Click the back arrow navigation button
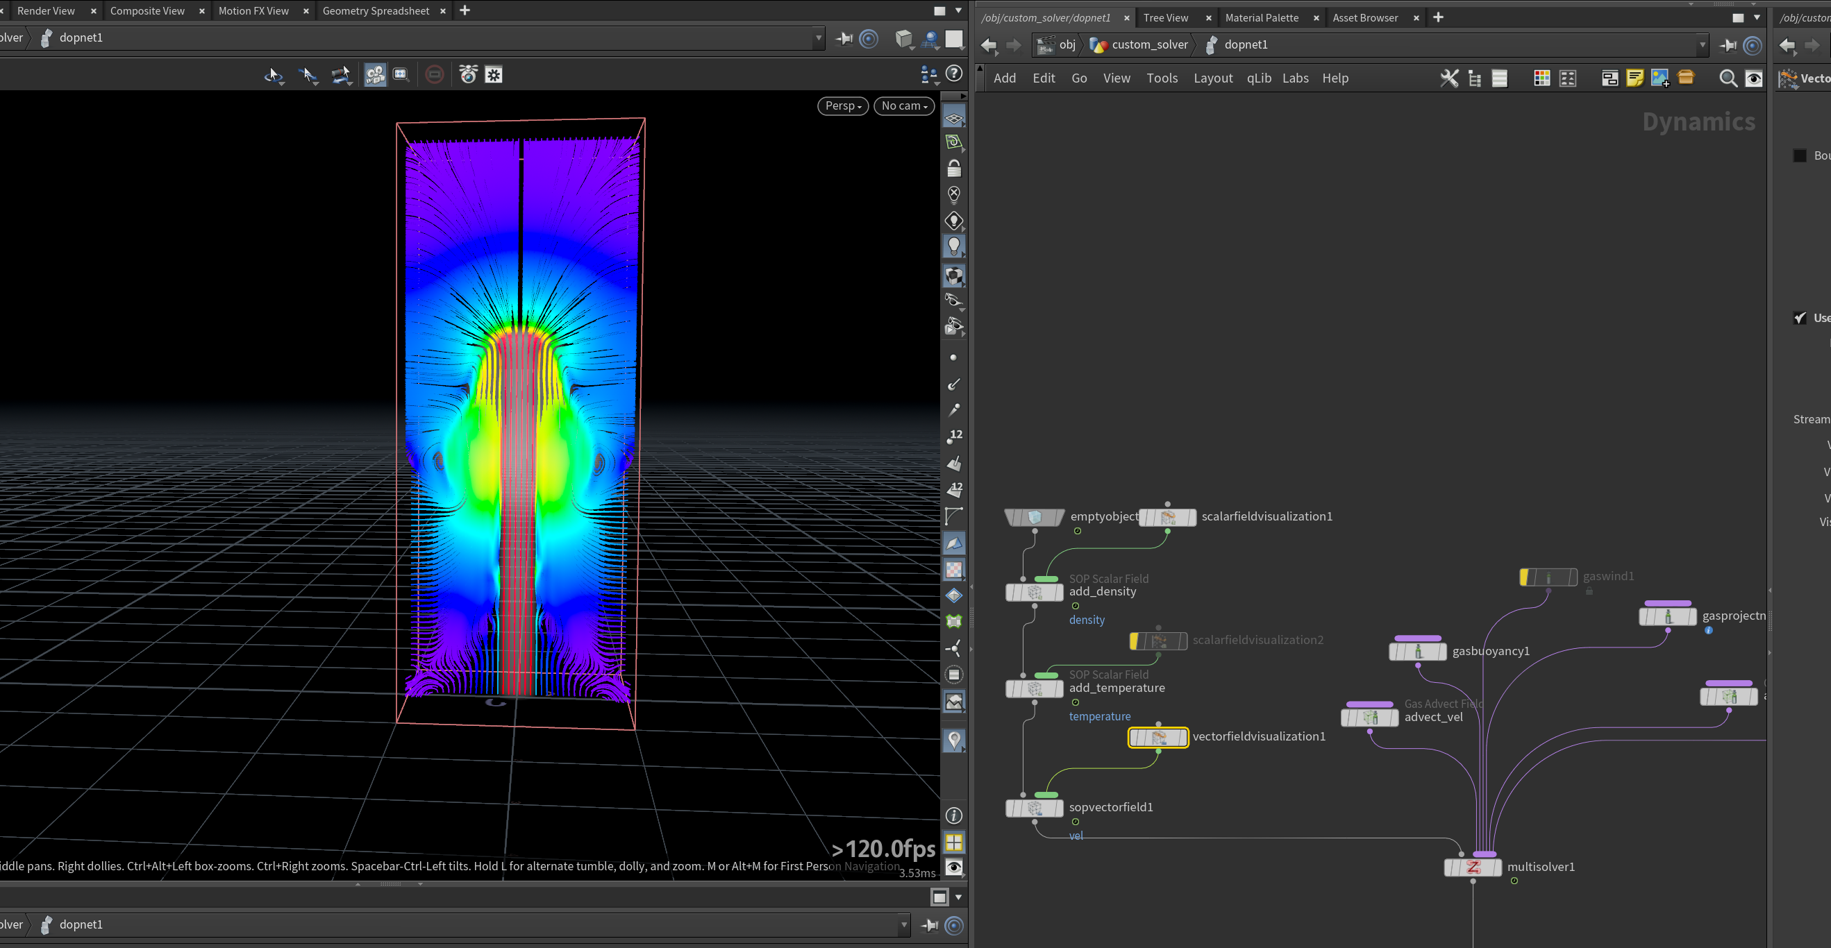Viewport: 1831px width, 948px height. 988,46
